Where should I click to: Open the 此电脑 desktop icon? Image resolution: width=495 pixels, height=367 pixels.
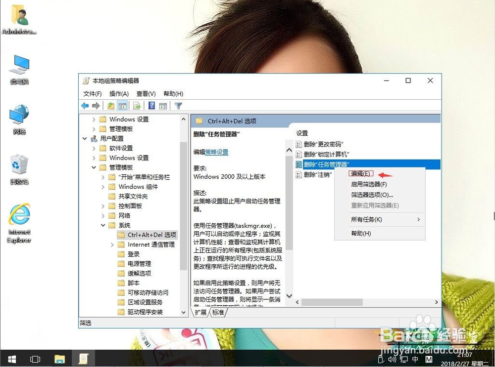[x=19, y=70]
